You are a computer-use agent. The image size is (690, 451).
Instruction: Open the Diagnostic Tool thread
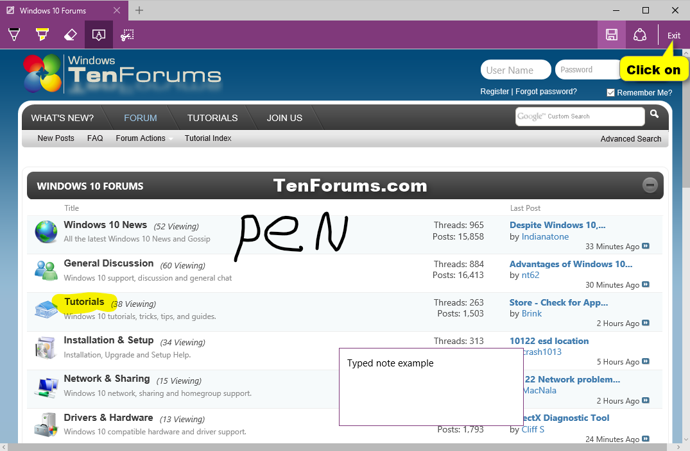pyautogui.click(x=566, y=418)
